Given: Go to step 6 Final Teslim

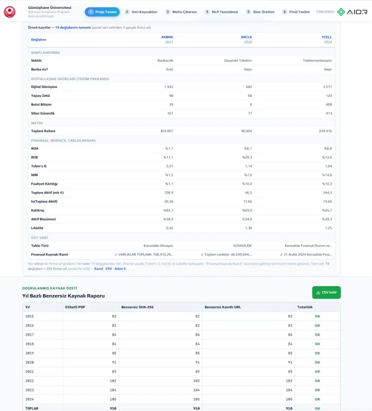Looking at the screenshot, I should tap(296, 12).
